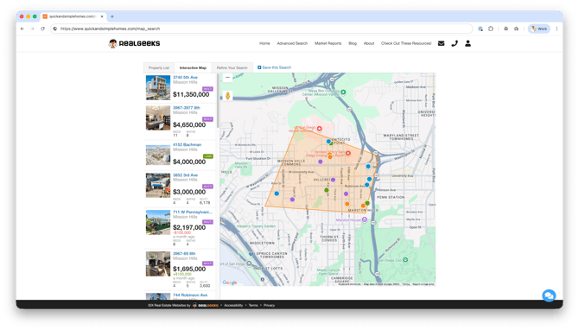
Task: Open Keyboard shortcuts on the map
Action: coord(350,284)
